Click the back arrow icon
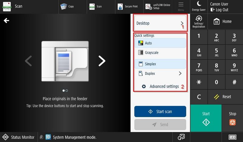The height and width of the screenshot is (142, 243). [6, 21]
